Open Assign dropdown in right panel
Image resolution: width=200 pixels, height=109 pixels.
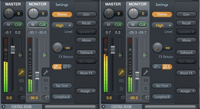pos(186,91)
